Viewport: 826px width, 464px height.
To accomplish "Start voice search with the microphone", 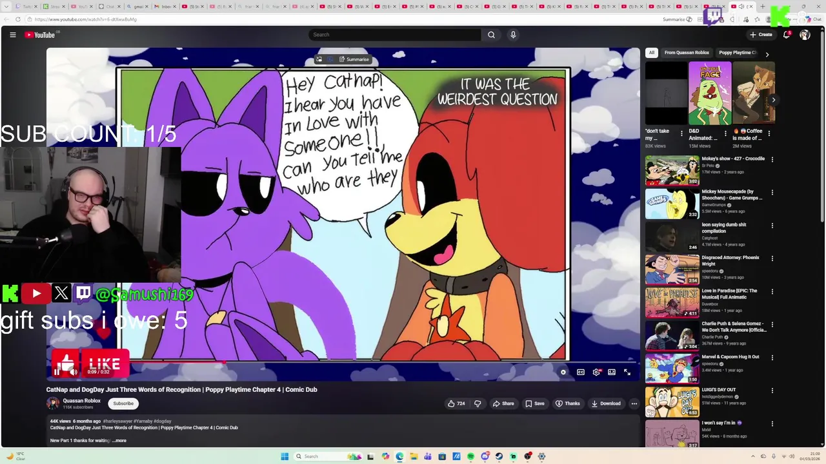I will (x=513, y=35).
